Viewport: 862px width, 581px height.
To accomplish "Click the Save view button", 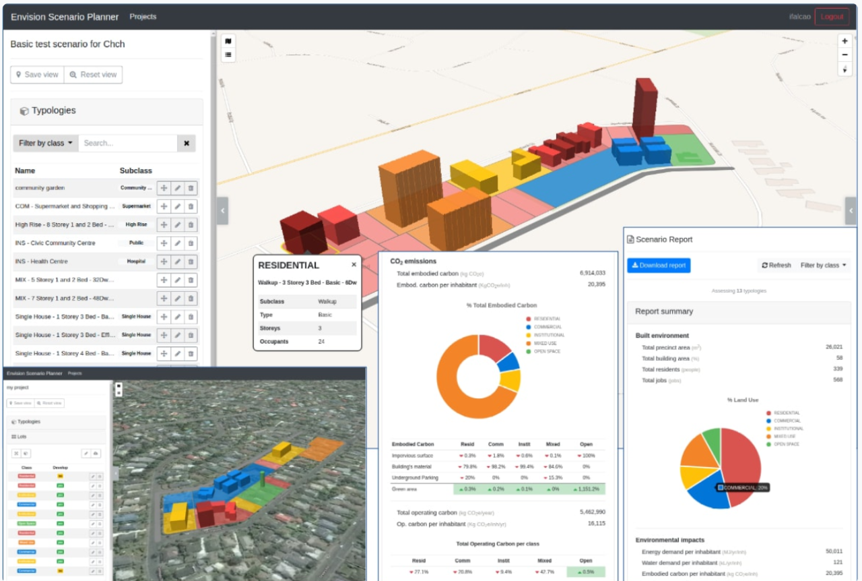I will 36,74.
